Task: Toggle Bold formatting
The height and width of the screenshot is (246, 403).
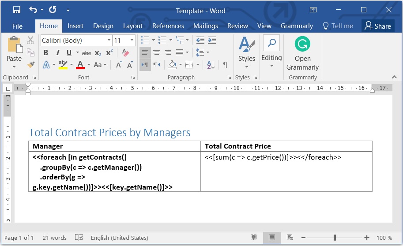Action: coord(46,53)
